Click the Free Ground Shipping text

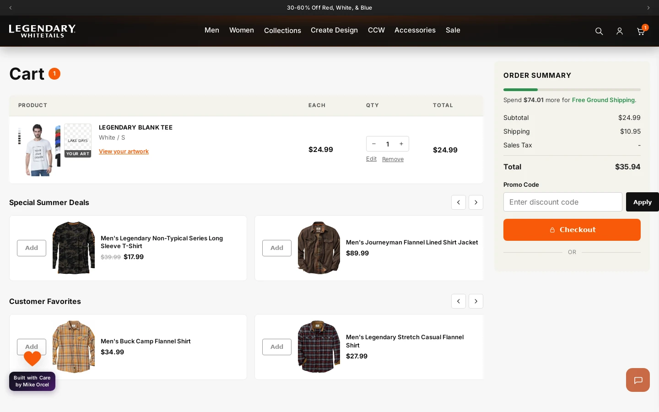click(x=604, y=100)
